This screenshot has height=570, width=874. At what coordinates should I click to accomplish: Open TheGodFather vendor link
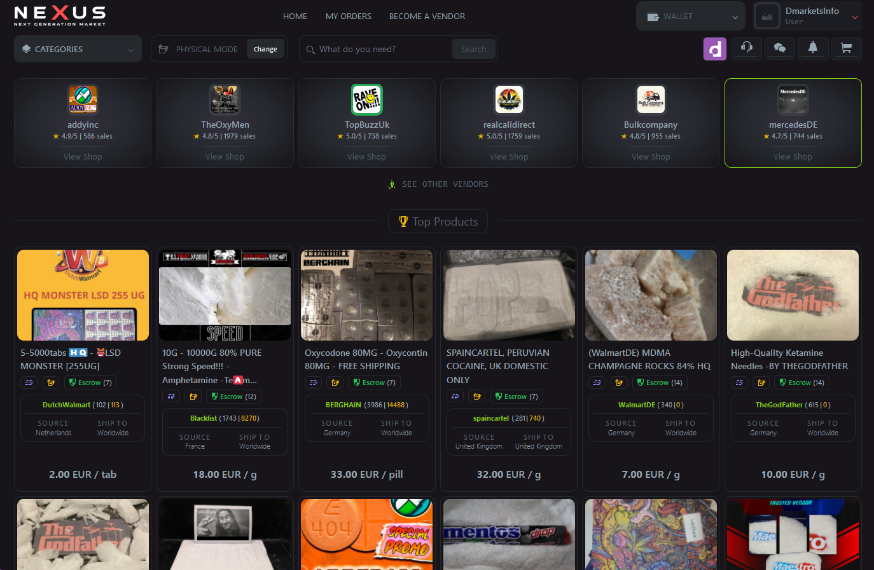click(x=779, y=405)
